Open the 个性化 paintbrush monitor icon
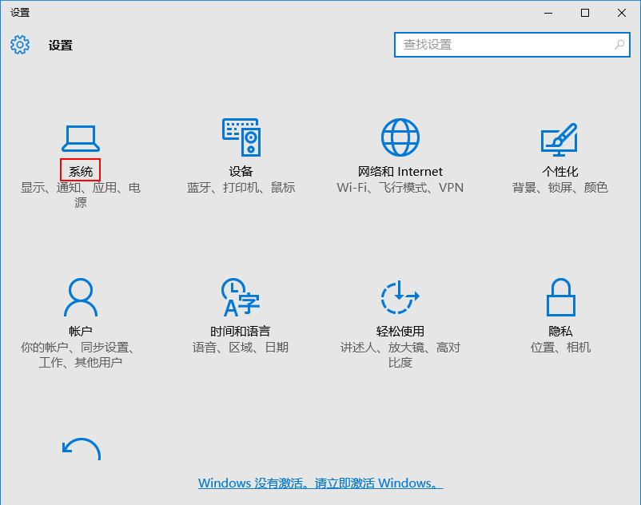Image resolution: width=641 pixels, height=505 pixels. point(559,139)
